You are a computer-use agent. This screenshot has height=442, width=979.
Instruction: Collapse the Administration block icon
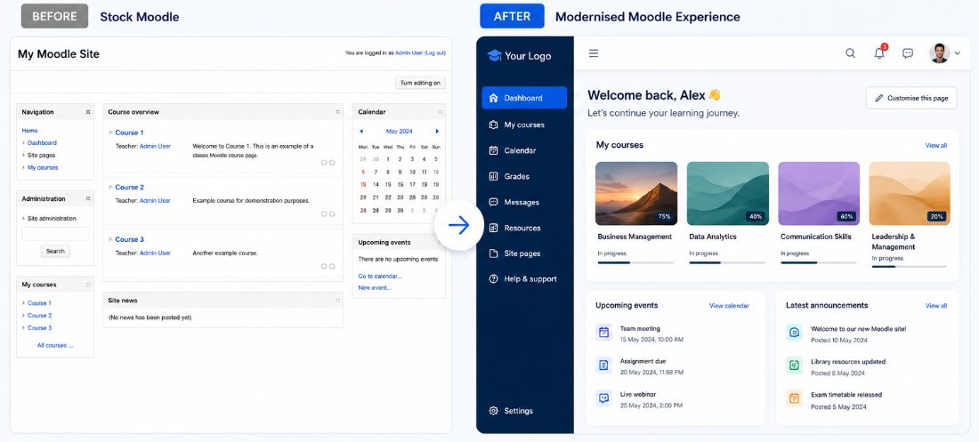(x=87, y=199)
